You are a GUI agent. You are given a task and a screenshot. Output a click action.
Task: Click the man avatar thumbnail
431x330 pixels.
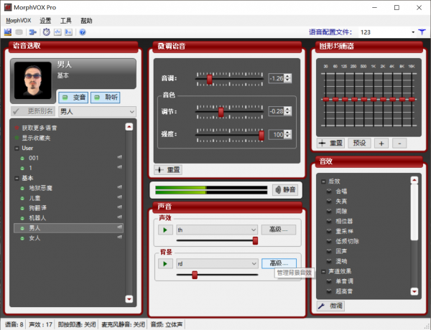coord(33,80)
